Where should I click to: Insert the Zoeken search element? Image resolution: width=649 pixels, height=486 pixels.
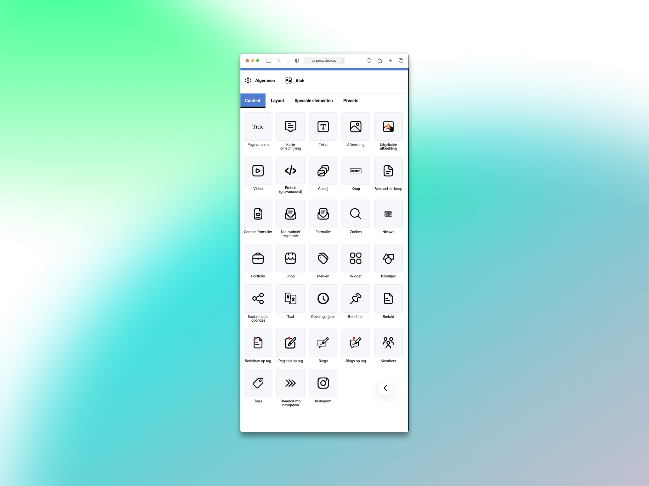pos(356,214)
